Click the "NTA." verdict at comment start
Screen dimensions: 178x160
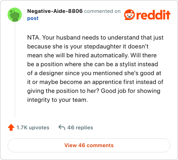34,38
